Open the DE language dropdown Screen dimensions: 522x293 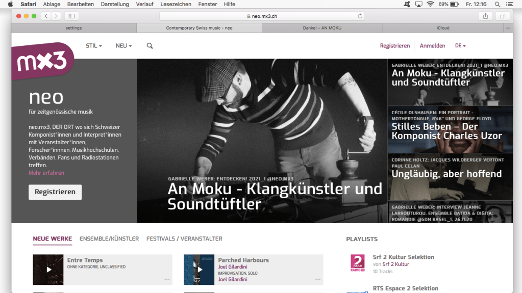(x=460, y=46)
